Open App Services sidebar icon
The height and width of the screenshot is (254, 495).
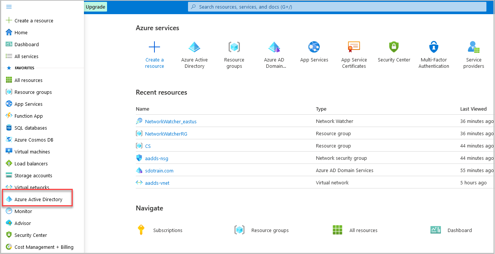[x=9, y=104]
